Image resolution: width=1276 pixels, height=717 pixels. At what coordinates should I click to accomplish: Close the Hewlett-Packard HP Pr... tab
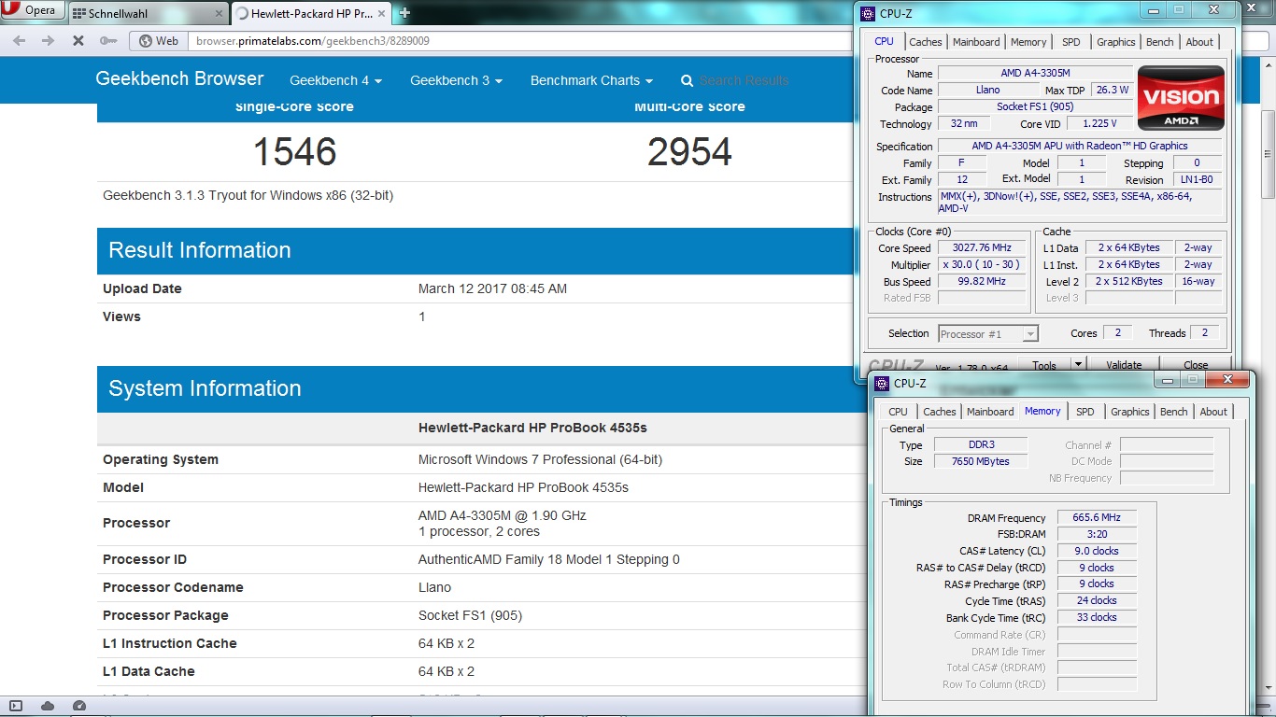pyautogui.click(x=383, y=14)
